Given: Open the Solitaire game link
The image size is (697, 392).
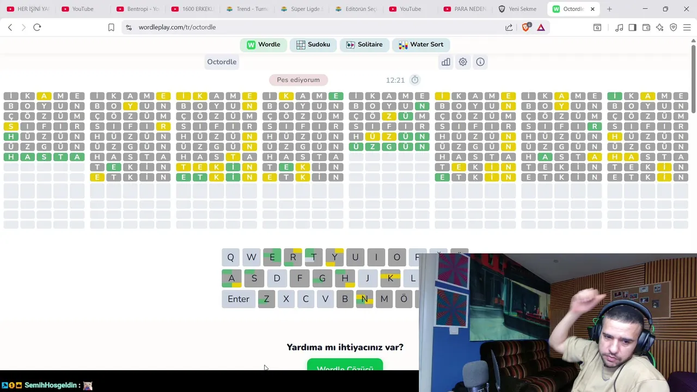Looking at the screenshot, I should pyautogui.click(x=364, y=45).
